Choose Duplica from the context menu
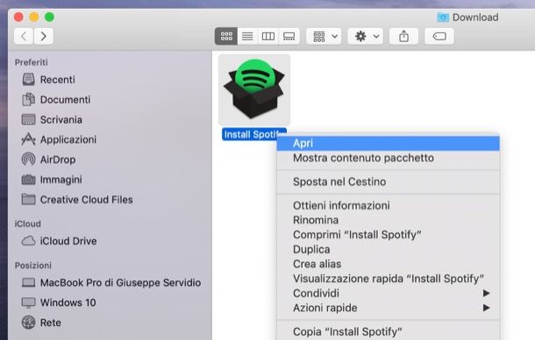This screenshot has height=340, width=535. coord(388,249)
